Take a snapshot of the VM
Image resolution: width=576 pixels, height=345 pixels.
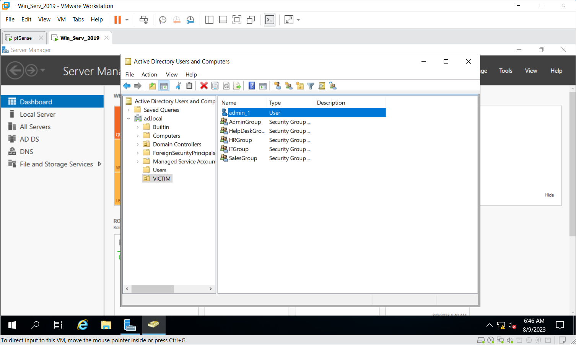click(x=163, y=20)
